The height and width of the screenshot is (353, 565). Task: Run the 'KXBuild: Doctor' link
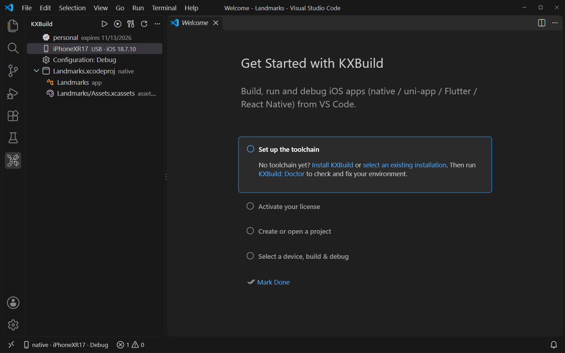[x=281, y=174]
